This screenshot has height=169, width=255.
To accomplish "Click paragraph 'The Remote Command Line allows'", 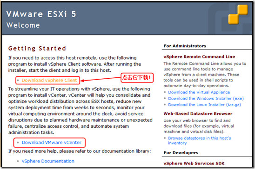I will 205,75.
